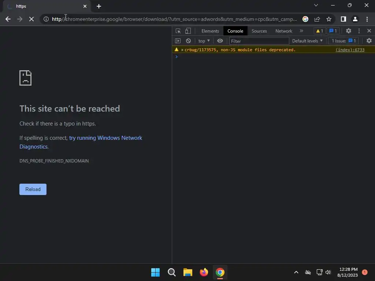This screenshot has height=281, width=375.
Task: Open the network status tray icon
Action: [319, 272]
